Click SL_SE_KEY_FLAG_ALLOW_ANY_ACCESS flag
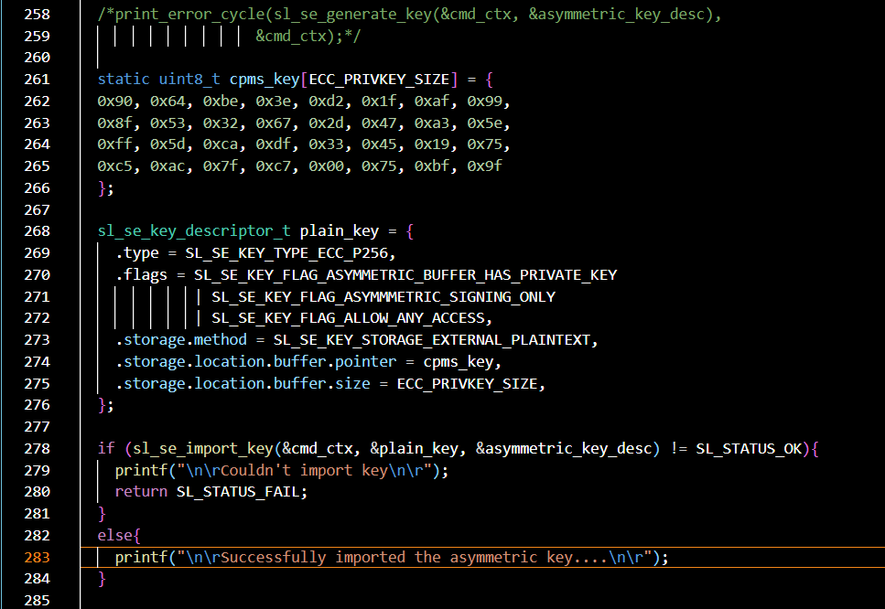 349,318
